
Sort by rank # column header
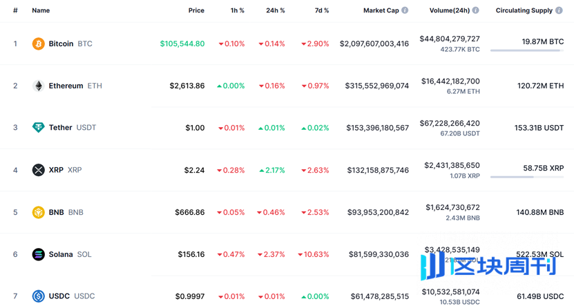(x=15, y=10)
